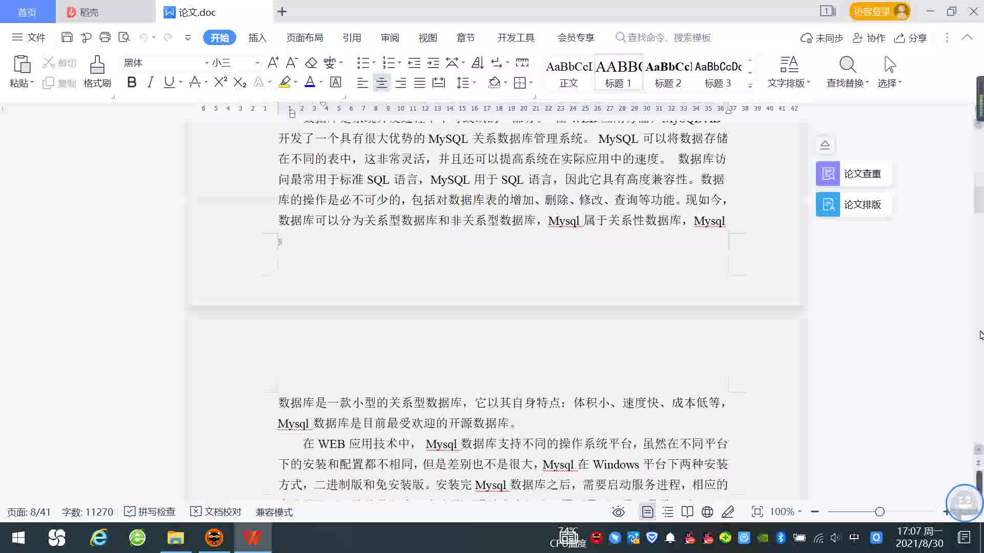The height and width of the screenshot is (553, 984).
Task: Toggle 文档校对 in status bar
Action: point(216,512)
